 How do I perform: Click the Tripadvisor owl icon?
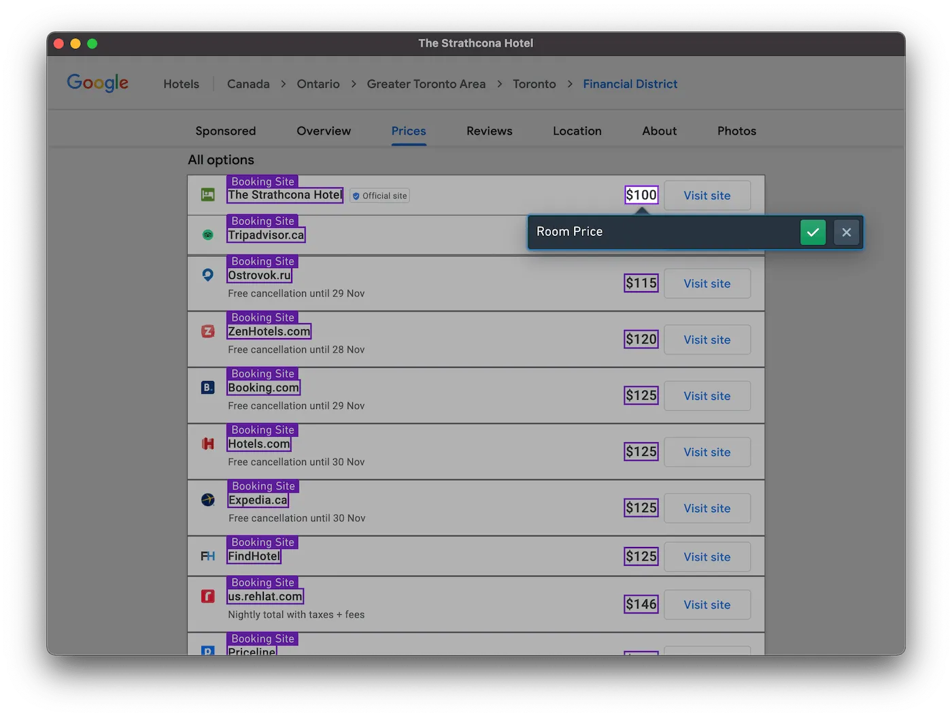point(208,235)
